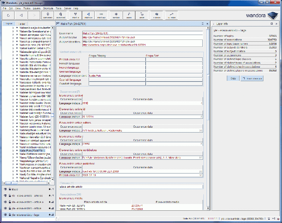The width and height of the screenshot is (282, 223).
Task: Toggle the lock on yle-elava-arkisto-tags layer
Action: [x=9, y=215]
